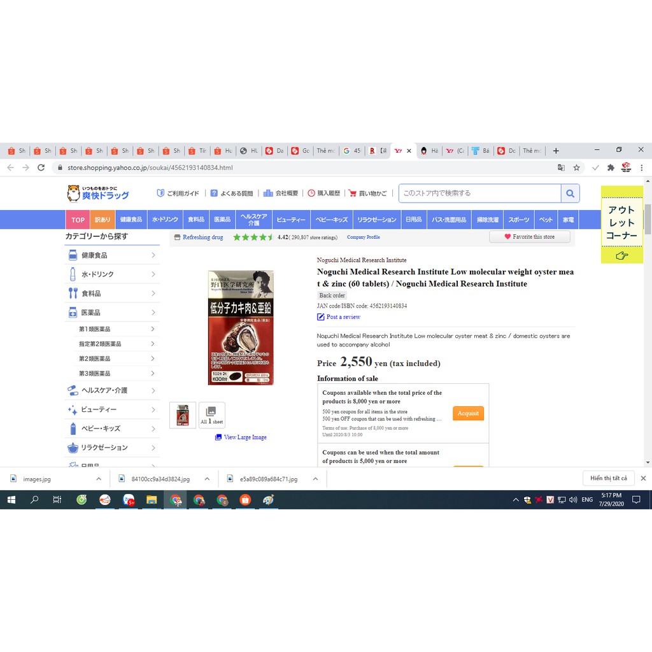Open dropdown arrow beside images.jpg download
This screenshot has height=652, width=652.
98,479
